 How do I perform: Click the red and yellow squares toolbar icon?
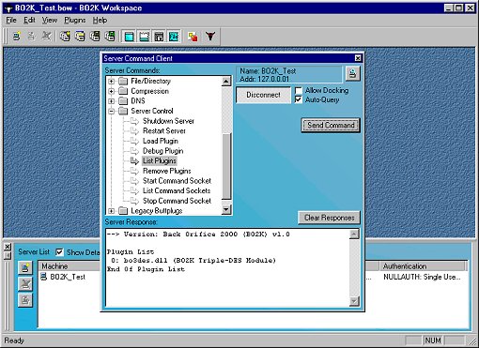[x=193, y=37]
